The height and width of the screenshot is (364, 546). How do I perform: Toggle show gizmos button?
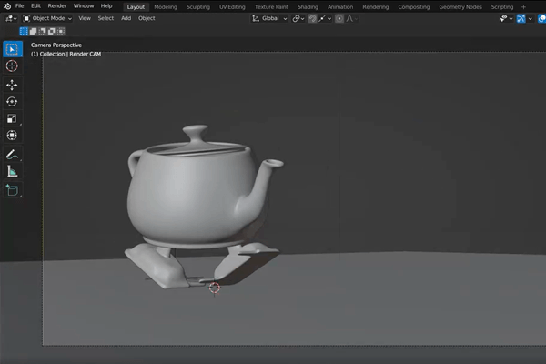pos(521,18)
